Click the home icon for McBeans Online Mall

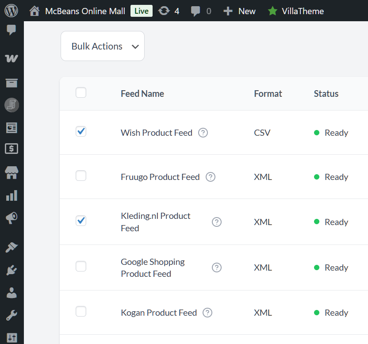[34, 11]
